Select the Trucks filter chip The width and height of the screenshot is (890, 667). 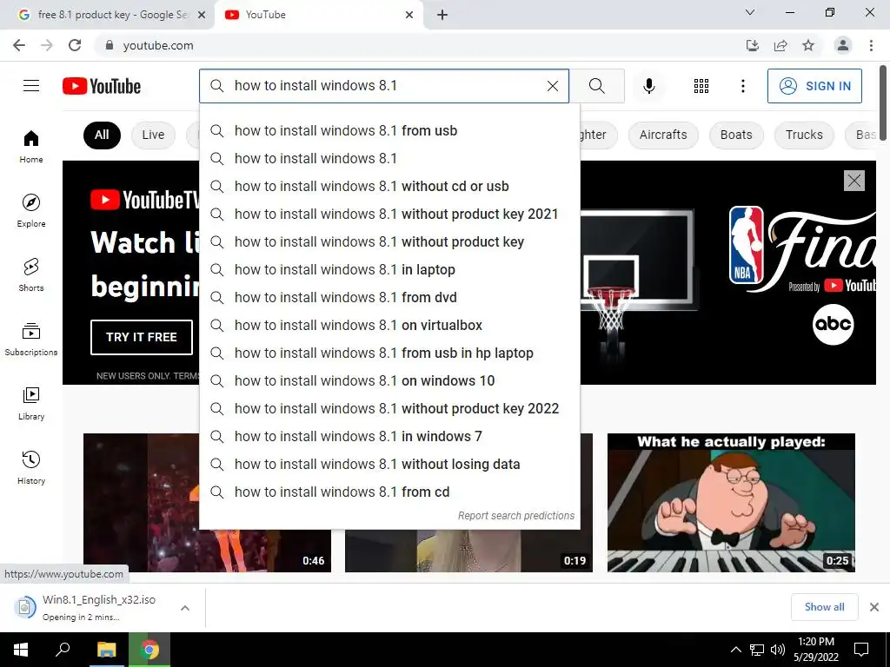[x=804, y=135]
